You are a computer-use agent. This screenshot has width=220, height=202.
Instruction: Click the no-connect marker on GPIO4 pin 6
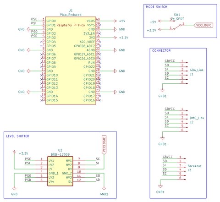tap(41, 42)
